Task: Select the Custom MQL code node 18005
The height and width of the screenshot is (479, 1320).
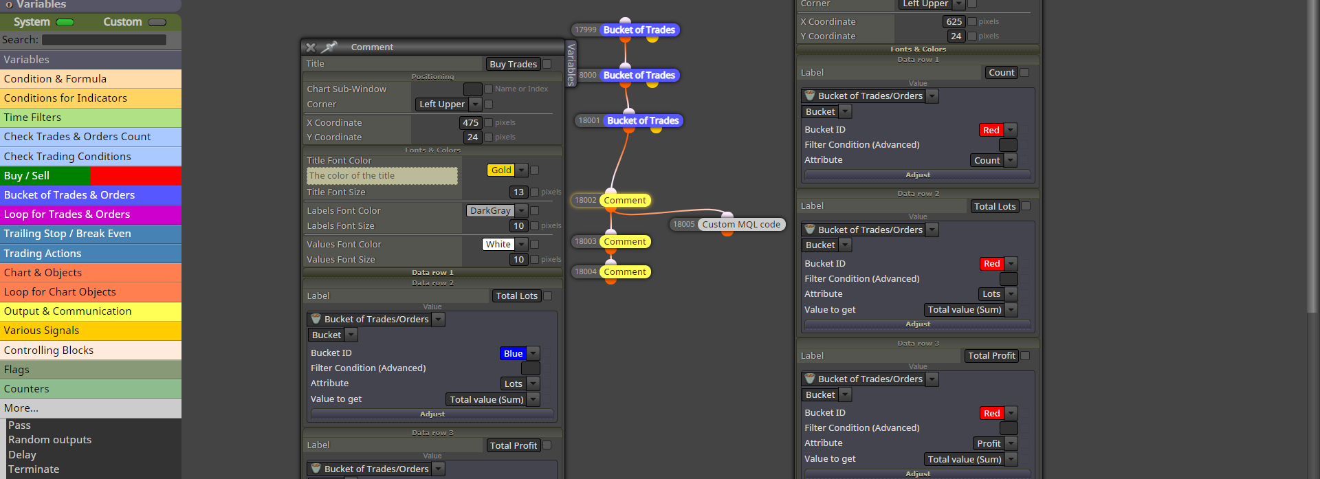Action: [727, 224]
